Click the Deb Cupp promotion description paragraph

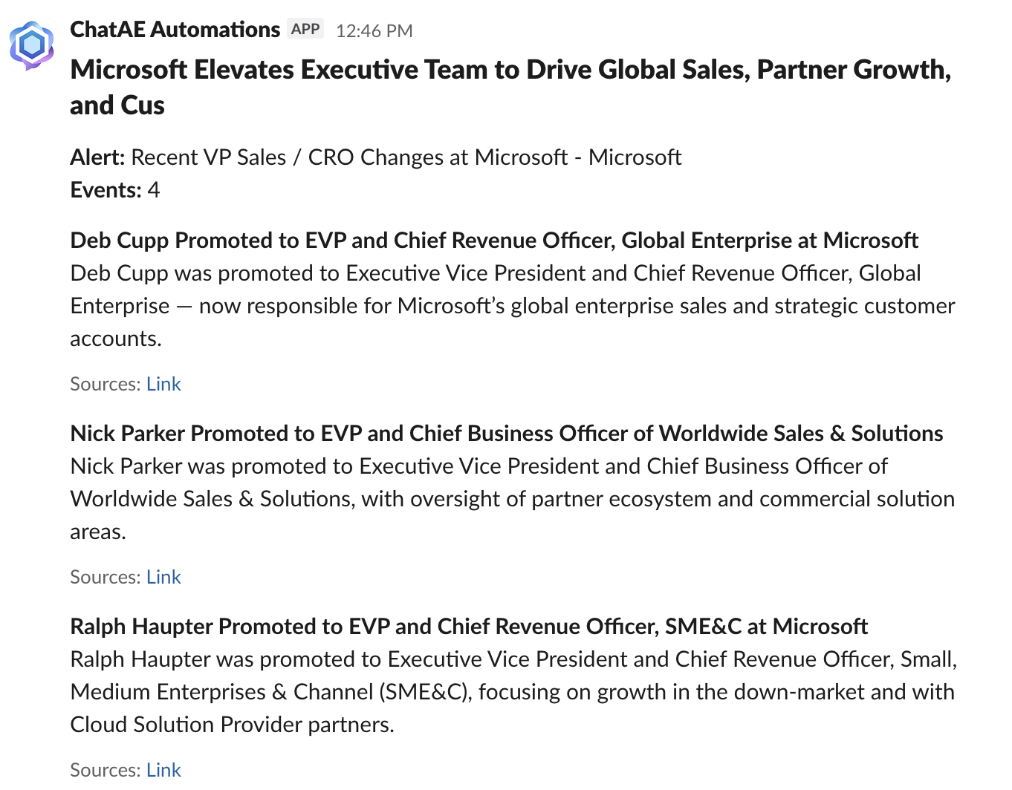pos(512,306)
